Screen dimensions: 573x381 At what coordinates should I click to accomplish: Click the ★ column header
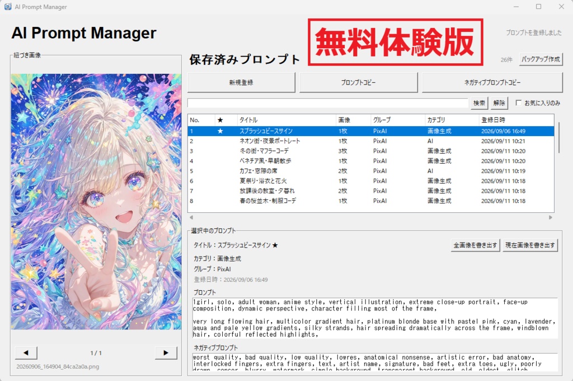tap(220, 120)
